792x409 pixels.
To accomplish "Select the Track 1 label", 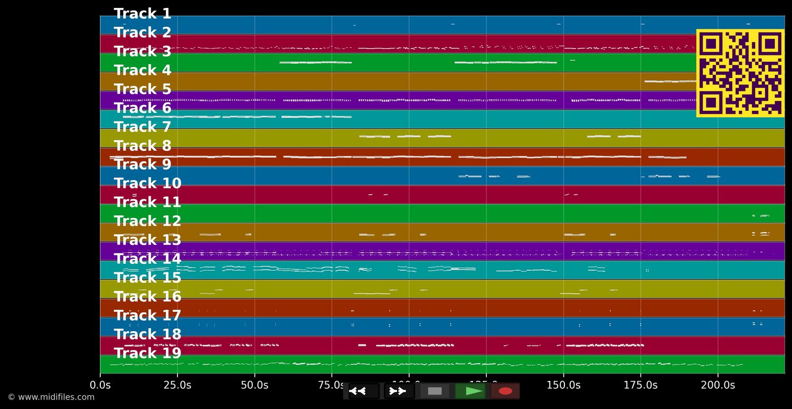I will pos(143,14).
